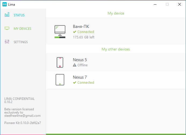Click the 175.65 GB left text

(84, 37)
